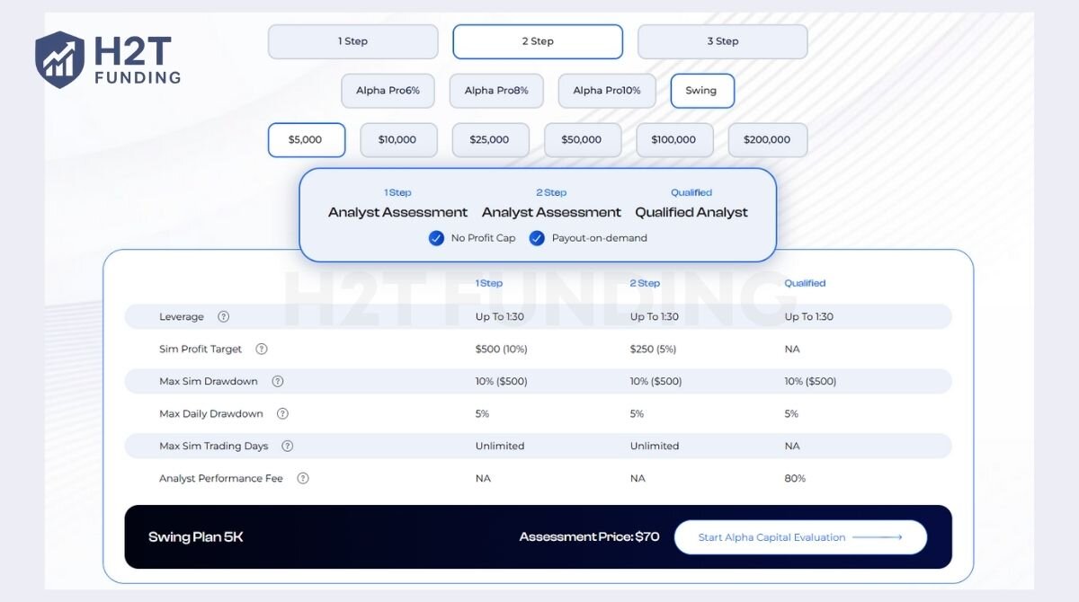Switch to the 3 Step plan tab
The width and height of the screenshot is (1079, 602).
722,41
